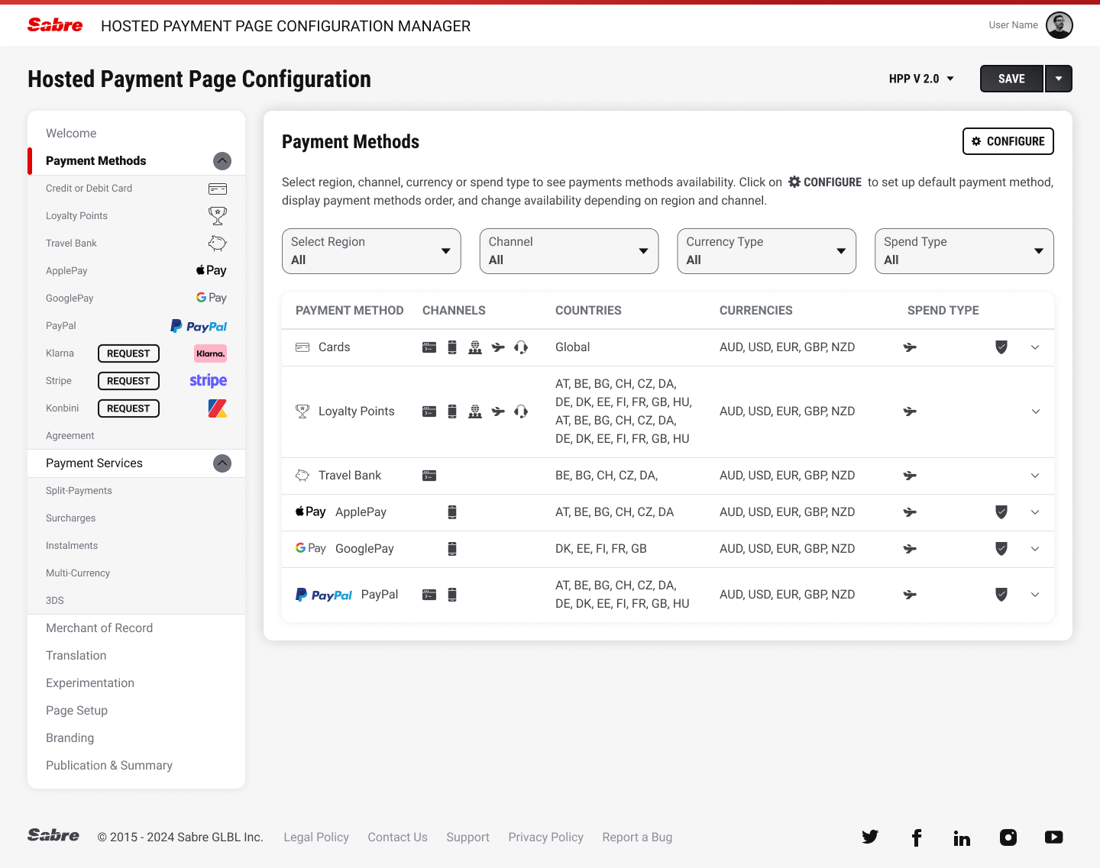
Task: Click the Travel Bank piggy bank sidebar icon
Action: pyautogui.click(x=218, y=244)
